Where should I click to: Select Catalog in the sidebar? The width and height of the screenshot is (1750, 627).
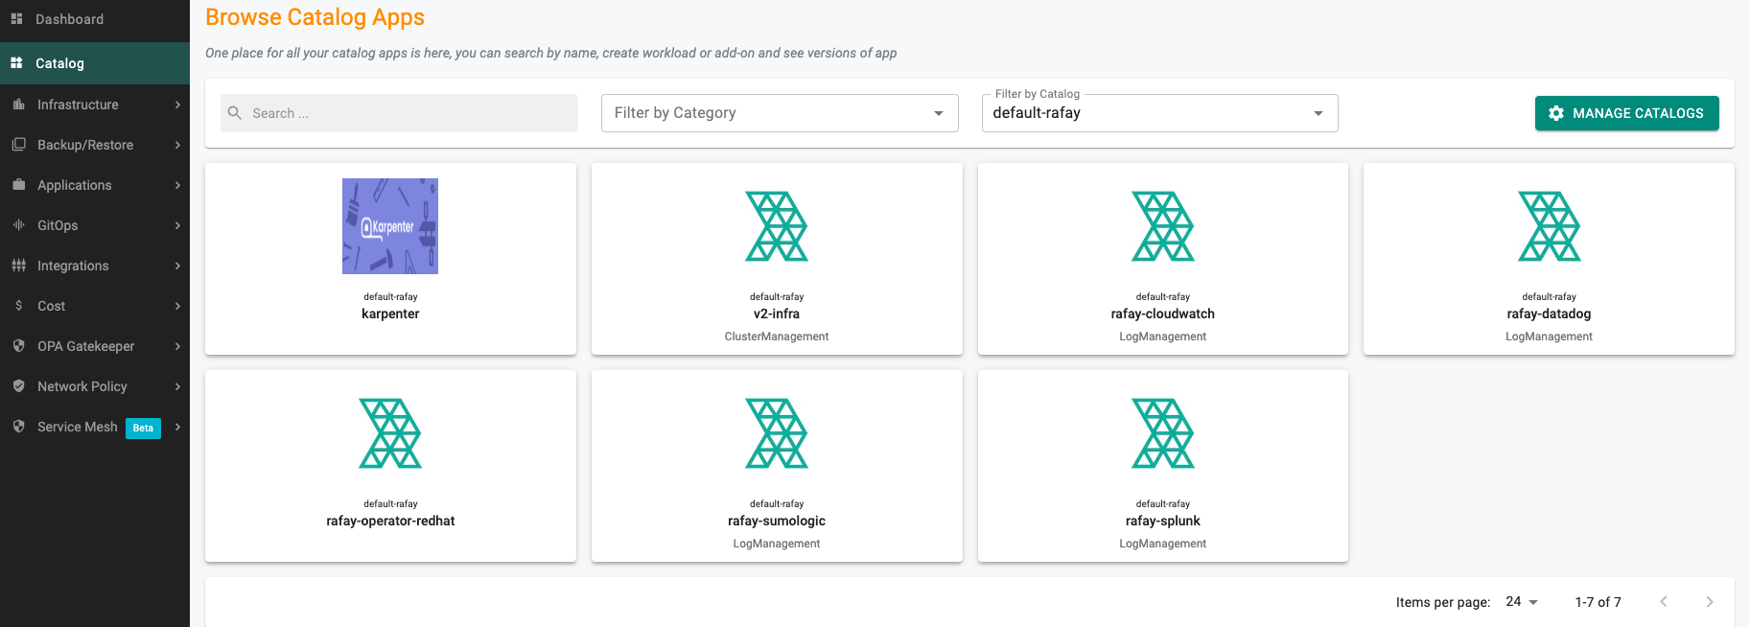click(95, 63)
